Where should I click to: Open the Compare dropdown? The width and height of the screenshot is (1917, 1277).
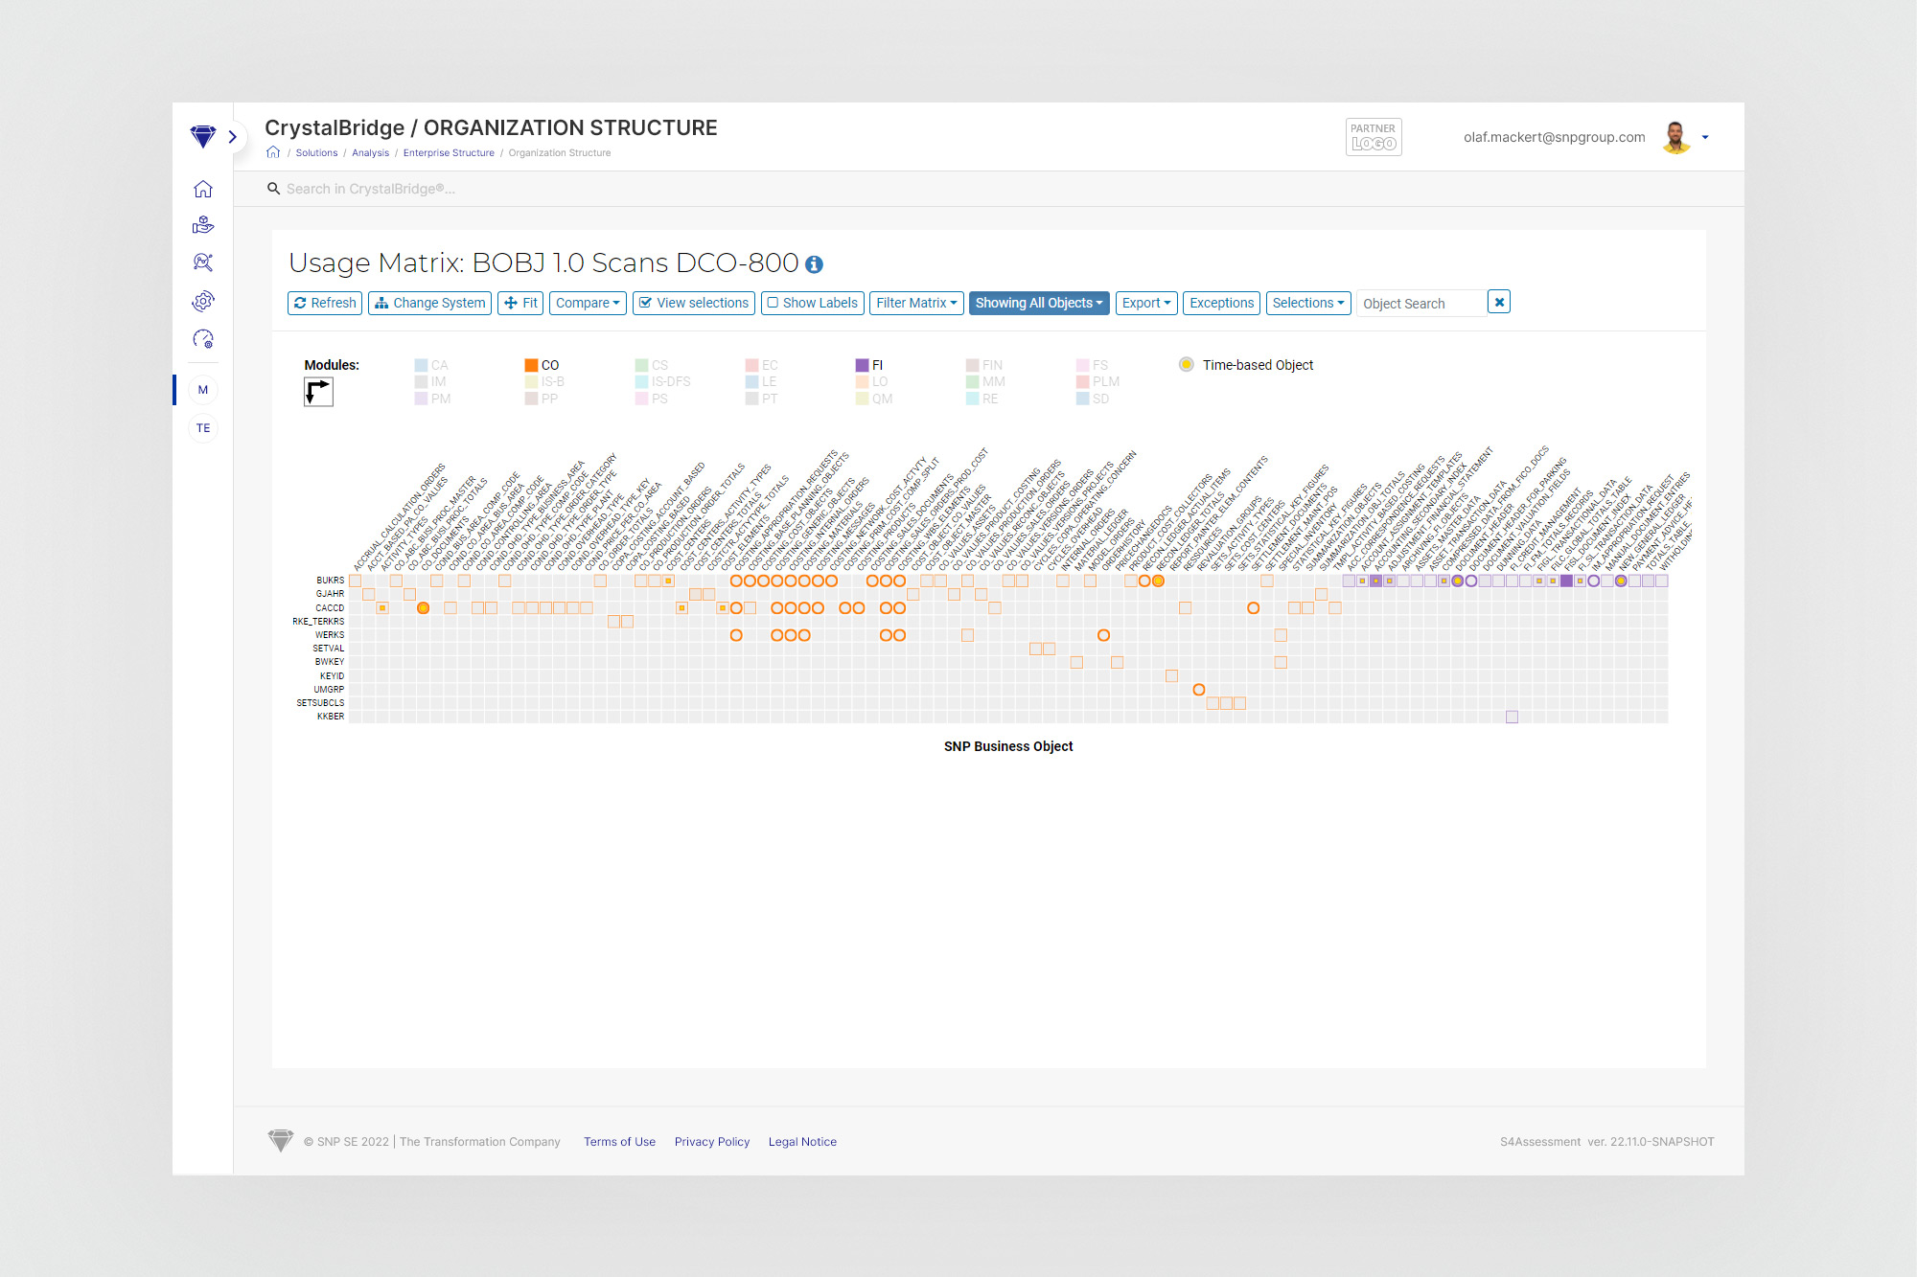pos(588,303)
